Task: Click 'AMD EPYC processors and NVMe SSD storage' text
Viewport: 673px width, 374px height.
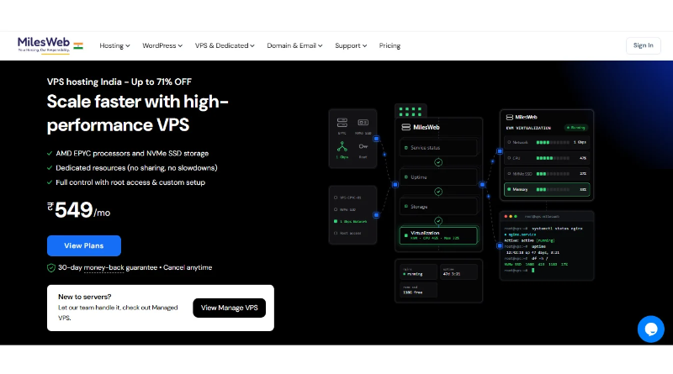Action: [132, 153]
